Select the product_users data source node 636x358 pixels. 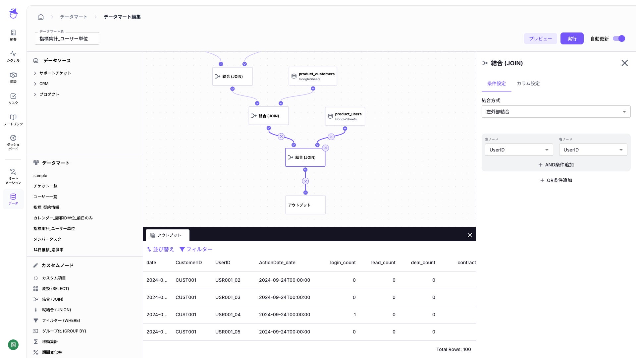345,116
